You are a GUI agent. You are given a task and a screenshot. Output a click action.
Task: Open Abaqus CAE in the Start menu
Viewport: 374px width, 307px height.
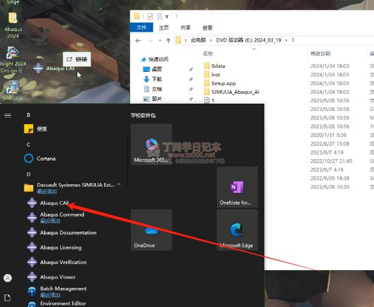coord(54,203)
